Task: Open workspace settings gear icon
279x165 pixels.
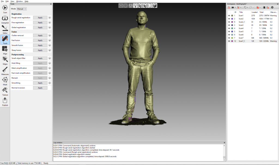Action: (x=272, y=7)
